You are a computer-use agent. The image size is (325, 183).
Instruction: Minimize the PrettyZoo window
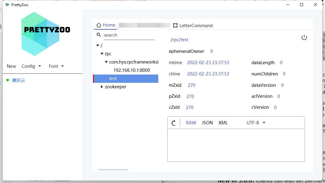click(288, 5)
